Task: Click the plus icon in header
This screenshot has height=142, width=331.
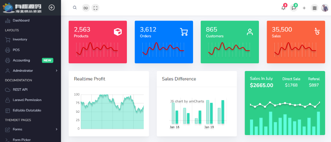Action: click(304, 8)
